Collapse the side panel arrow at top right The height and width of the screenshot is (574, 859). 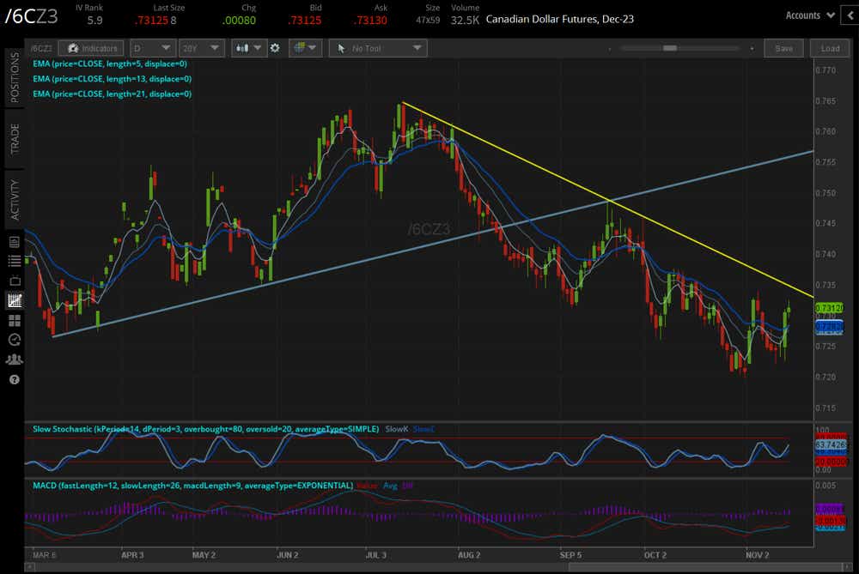850,15
